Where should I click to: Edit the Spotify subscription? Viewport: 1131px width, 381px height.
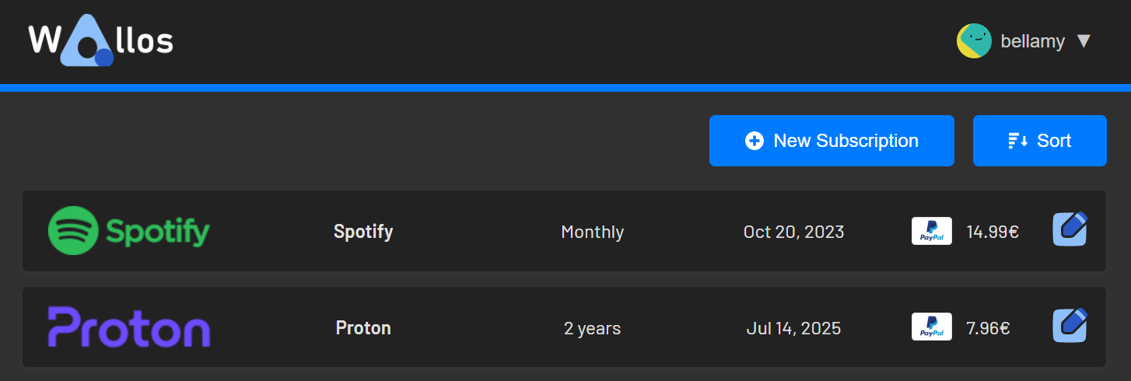(x=1070, y=229)
